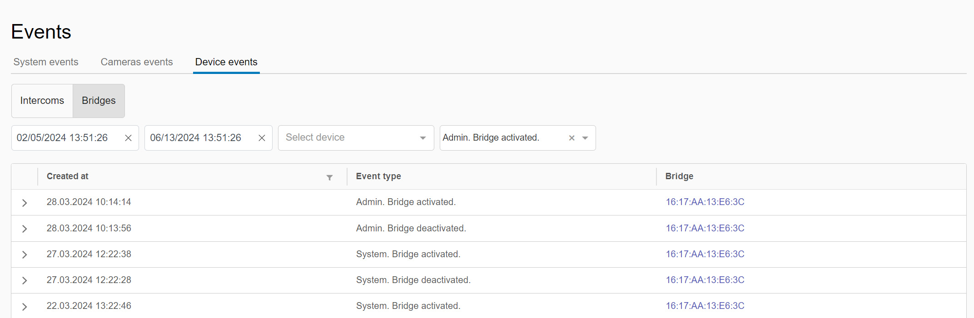Clear the start date 02/05/2024 field

(x=128, y=138)
